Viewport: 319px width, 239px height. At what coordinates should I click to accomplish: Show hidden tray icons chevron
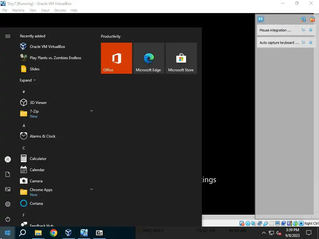coord(264,233)
